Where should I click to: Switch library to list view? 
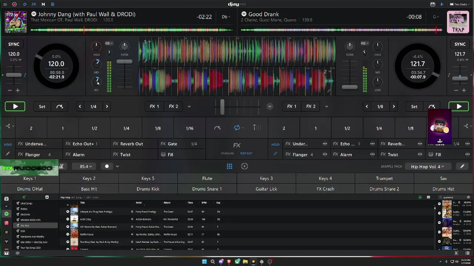click(x=420, y=197)
